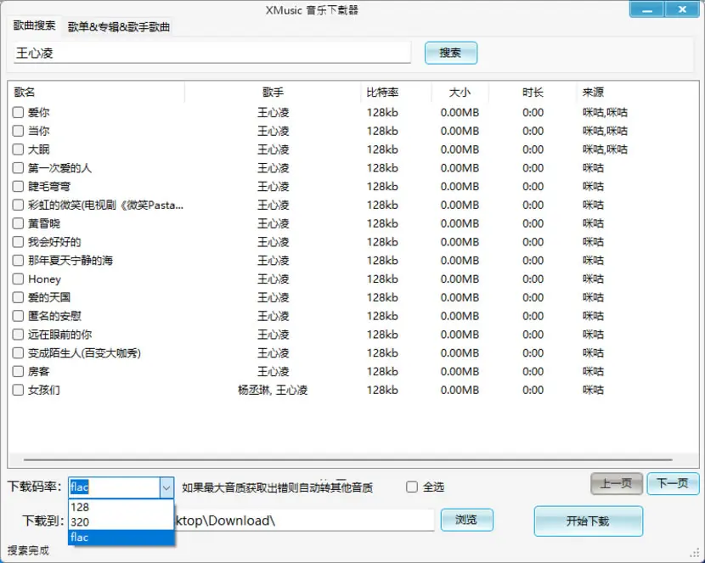This screenshot has height=563, width=705.
Task: Choose 320 in the bitrate dropdown
Action: pos(121,522)
